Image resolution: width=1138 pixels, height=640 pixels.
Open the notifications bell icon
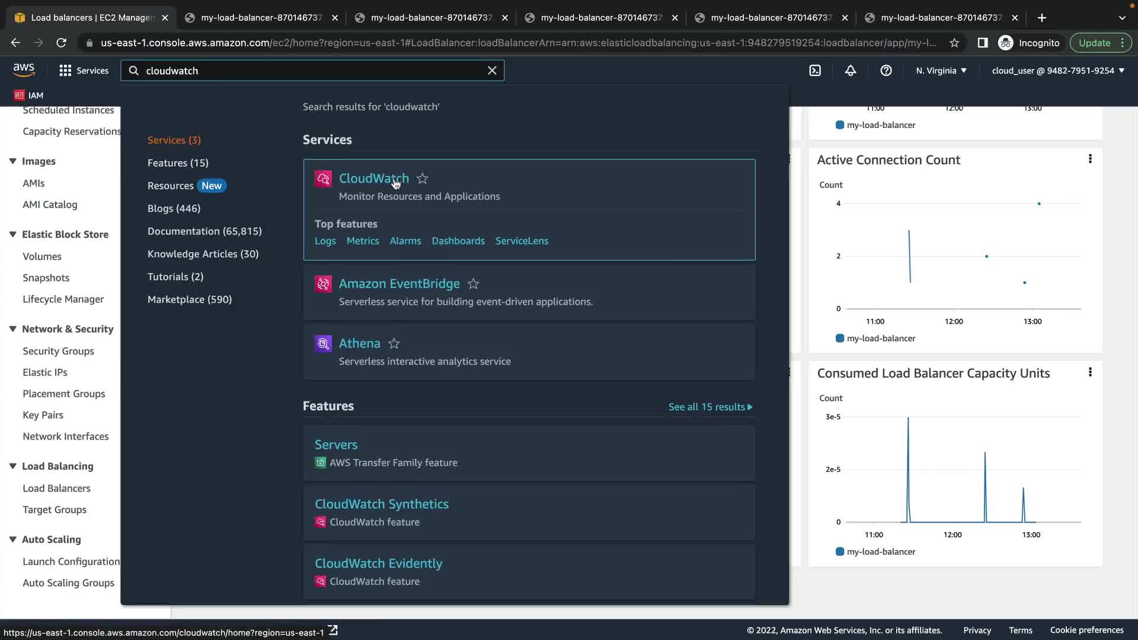click(850, 71)
